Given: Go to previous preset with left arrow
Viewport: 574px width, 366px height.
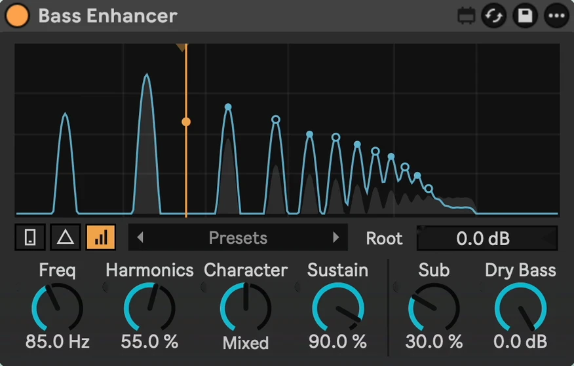Looking at the screenshot, I should click(x=140, y=238).
